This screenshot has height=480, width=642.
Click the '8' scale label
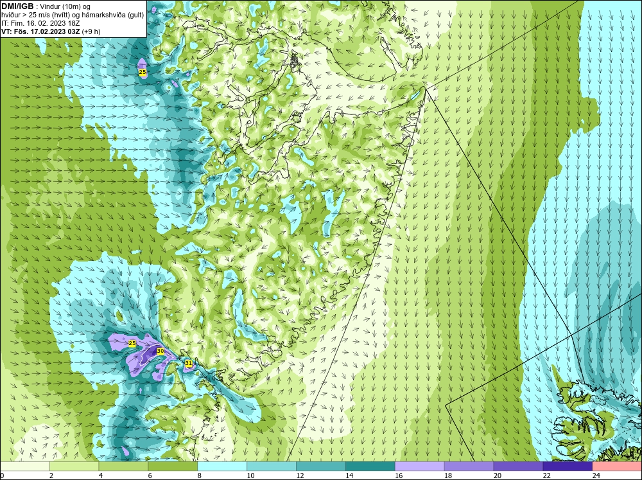pyautogui.click(x=200, y=476)
